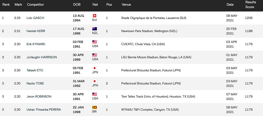This screenshot has height=116, width=263.
Task: Click Naoto TOBE competitor name
Action: tap(35, 83)
